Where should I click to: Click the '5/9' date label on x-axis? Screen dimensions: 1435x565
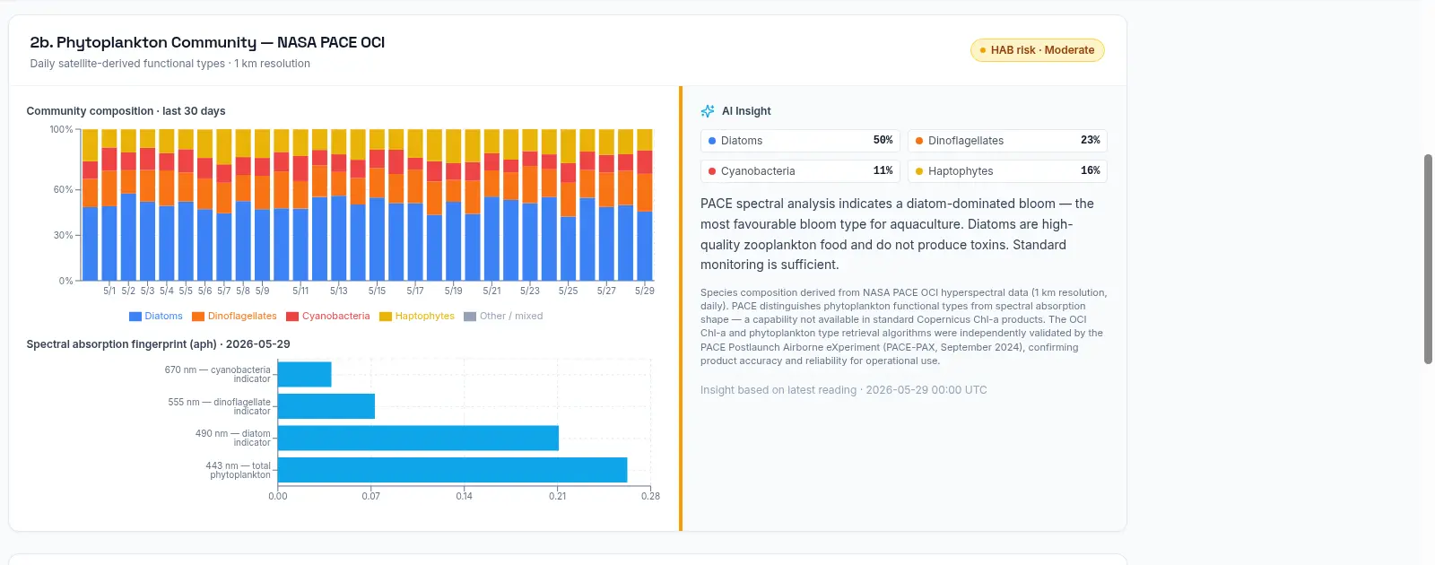coord(262,291)
